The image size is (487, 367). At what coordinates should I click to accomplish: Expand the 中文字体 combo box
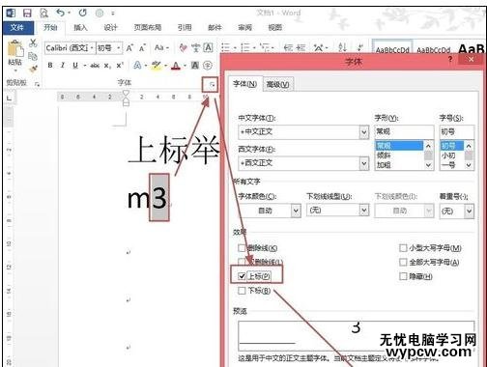[x=364, y=132]
